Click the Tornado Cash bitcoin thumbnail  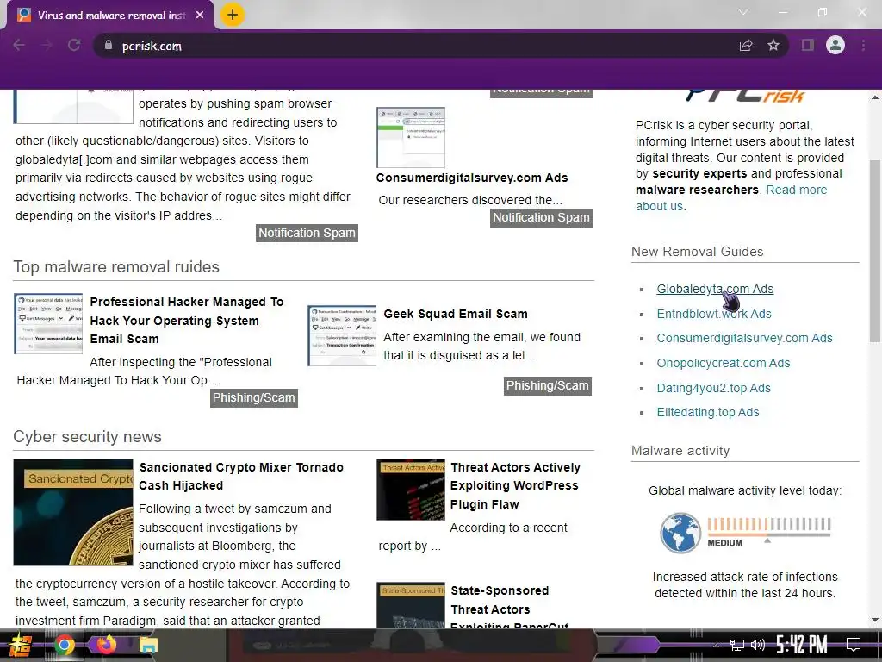point(73,512)
